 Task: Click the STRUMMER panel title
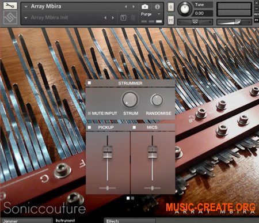pos(130,83)
